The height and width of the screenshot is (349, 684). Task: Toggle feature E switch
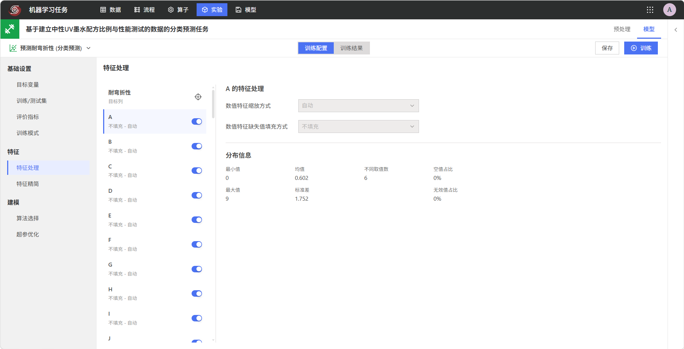[197, 220]
